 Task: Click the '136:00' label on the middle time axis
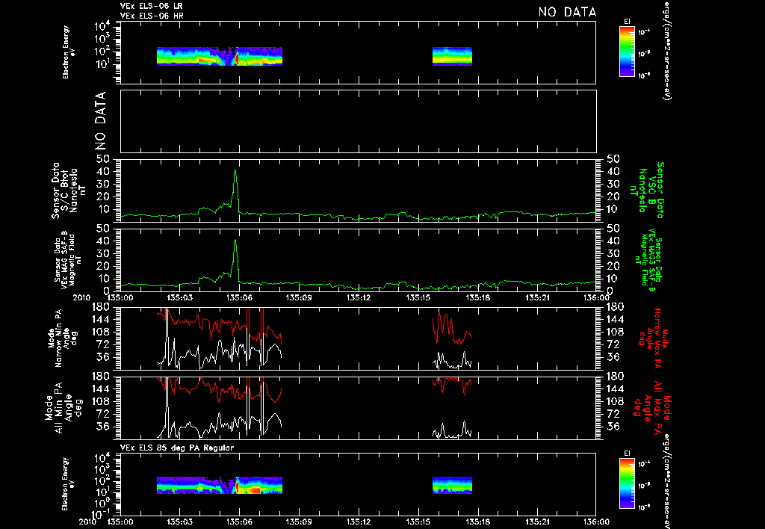(x=595, y=297)
